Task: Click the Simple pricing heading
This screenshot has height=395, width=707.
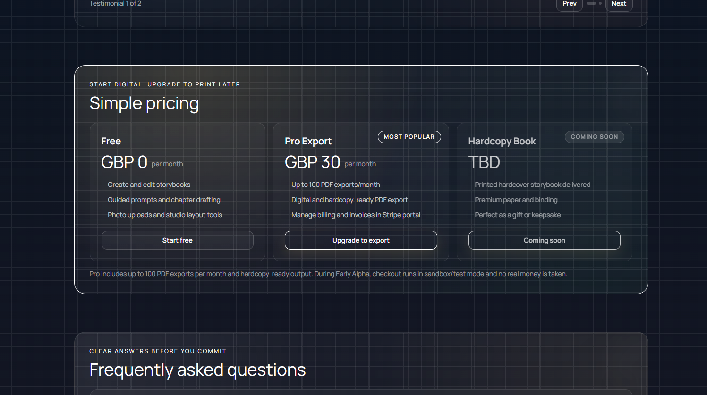Action: [x=144, y=103]
